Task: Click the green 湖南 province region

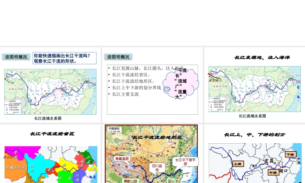Action: pyautogui.click(x=65, y=178)
